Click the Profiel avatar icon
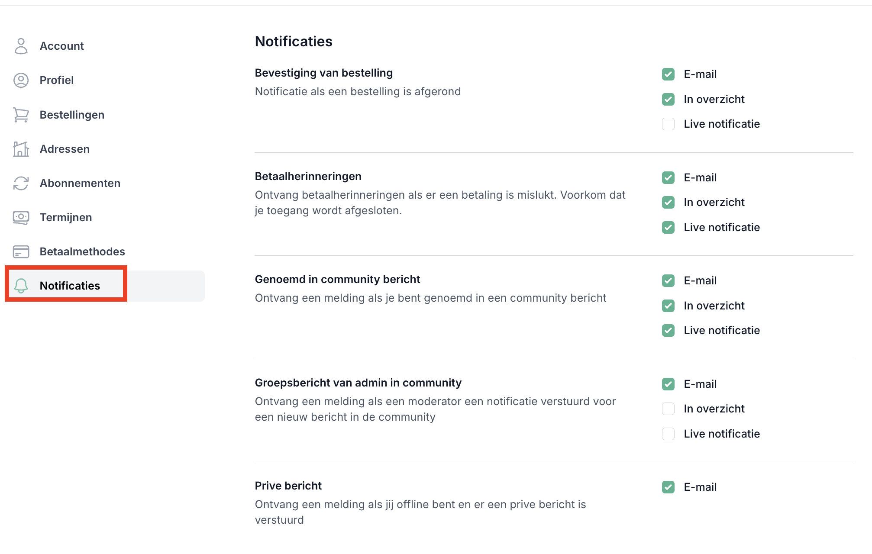This screenshot has height=554, width=872. [x=21, y=80]
